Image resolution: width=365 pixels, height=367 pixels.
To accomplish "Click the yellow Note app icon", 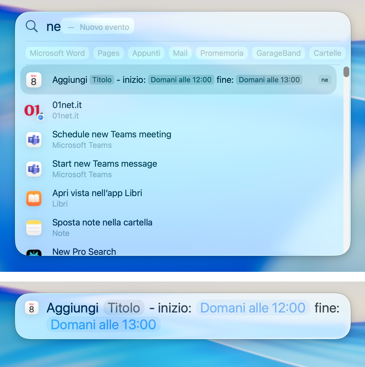I will coord(34,228).
